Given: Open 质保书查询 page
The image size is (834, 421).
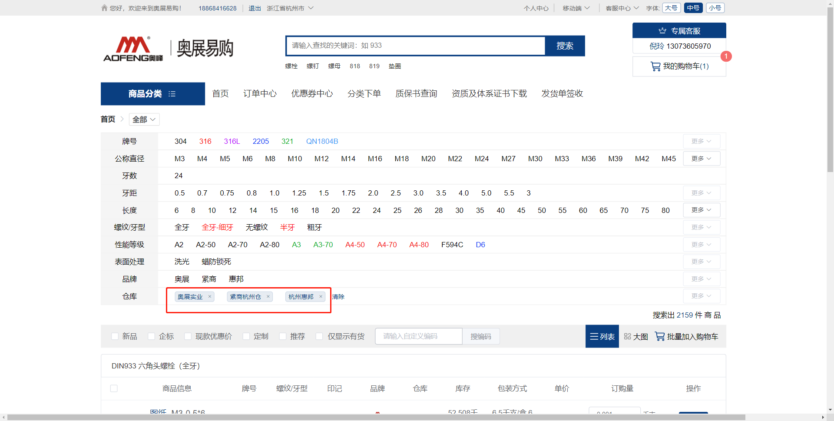Looking at the screenshot, I should click(x=416, y=94).
